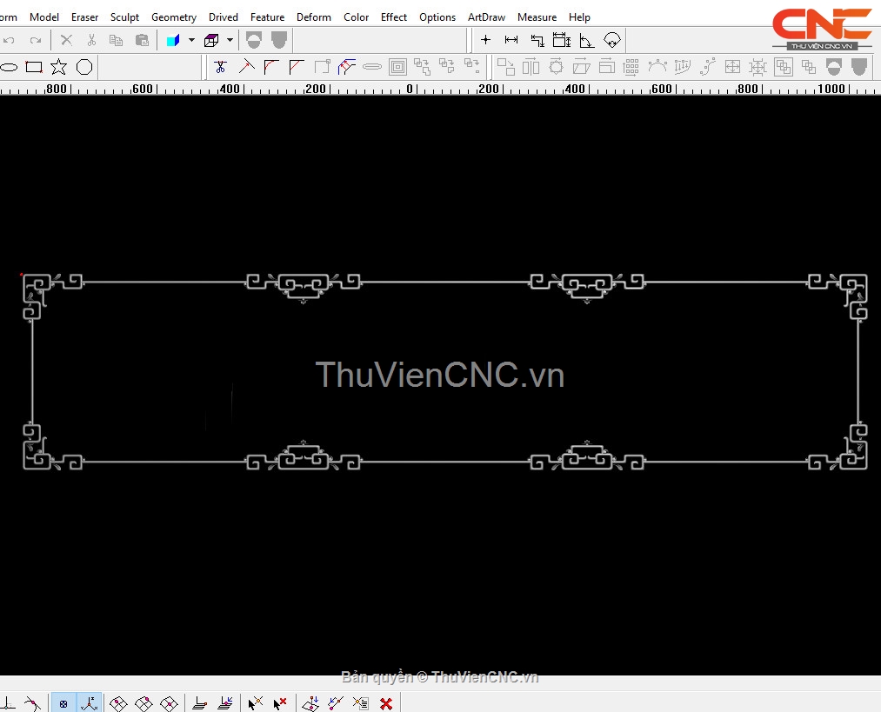Expand the cyan cube render mode dropdown
881x712 pixels.
point(191,40)
